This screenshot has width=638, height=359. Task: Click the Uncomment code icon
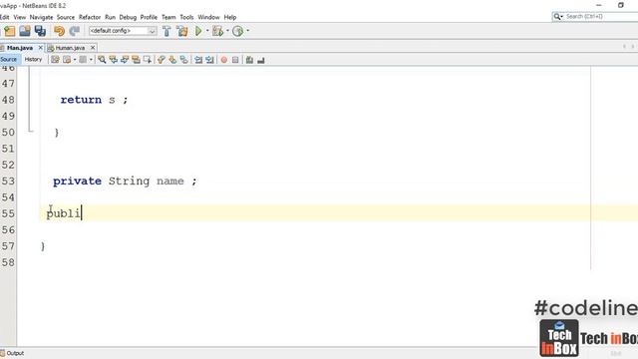pyautogui.click(x=261, y=60)
